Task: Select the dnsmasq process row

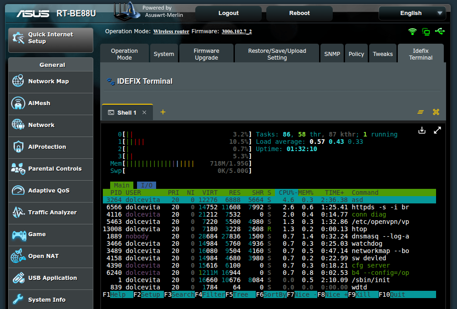Action: point(269,236)
